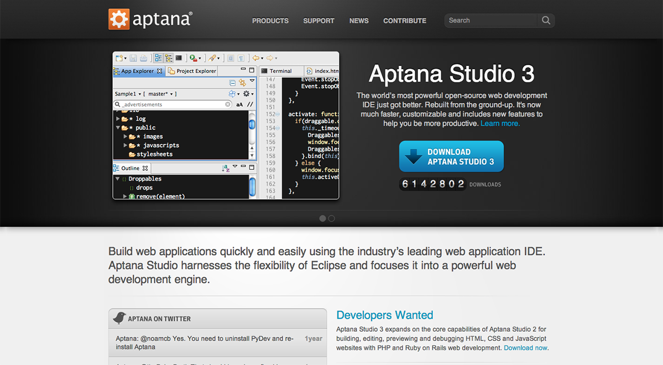This screenshot has height=365, width=663.
Task: Switch to the Project Explorer tab
Action: click(x=192, y=71)
